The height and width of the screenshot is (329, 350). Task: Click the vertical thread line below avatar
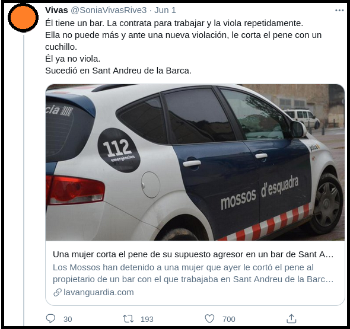pos(24,180)
